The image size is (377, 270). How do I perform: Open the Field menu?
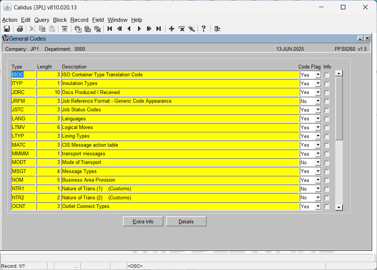(x=98, y=20)
